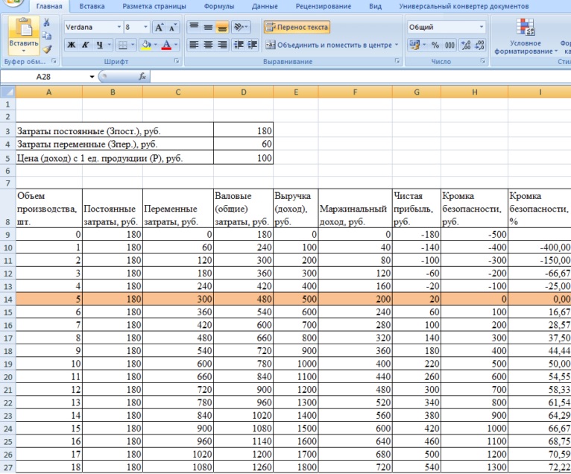Switch to the Формулы tab
This screenshot has height=474, width=571.
[x=219, y=6]
